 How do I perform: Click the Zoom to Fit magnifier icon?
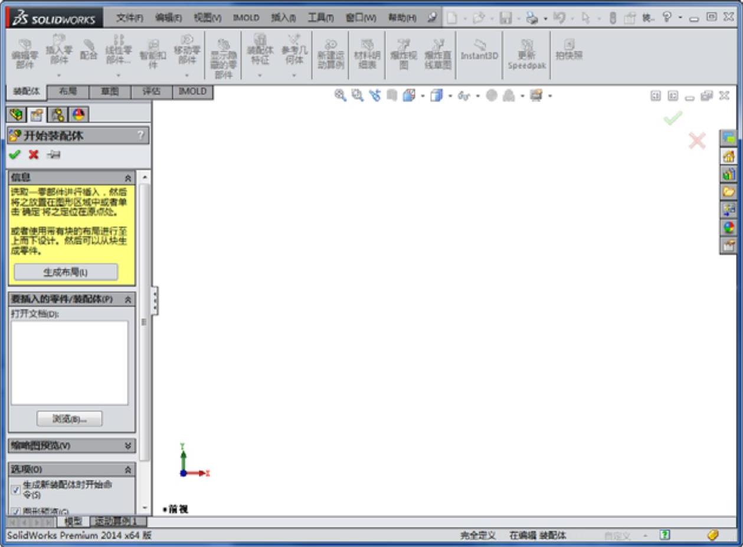340,95
